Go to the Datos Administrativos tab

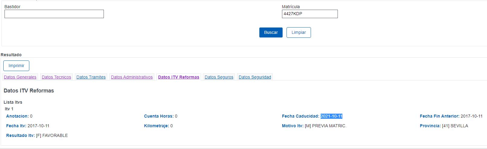coord(132,77)
